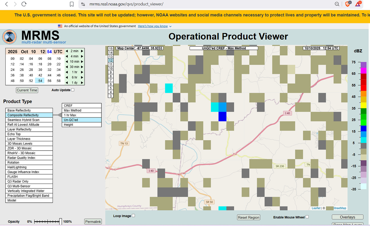
Task: Click the MRMS NSSL logo
Action: pyautogui.click(x=9, y=37)
